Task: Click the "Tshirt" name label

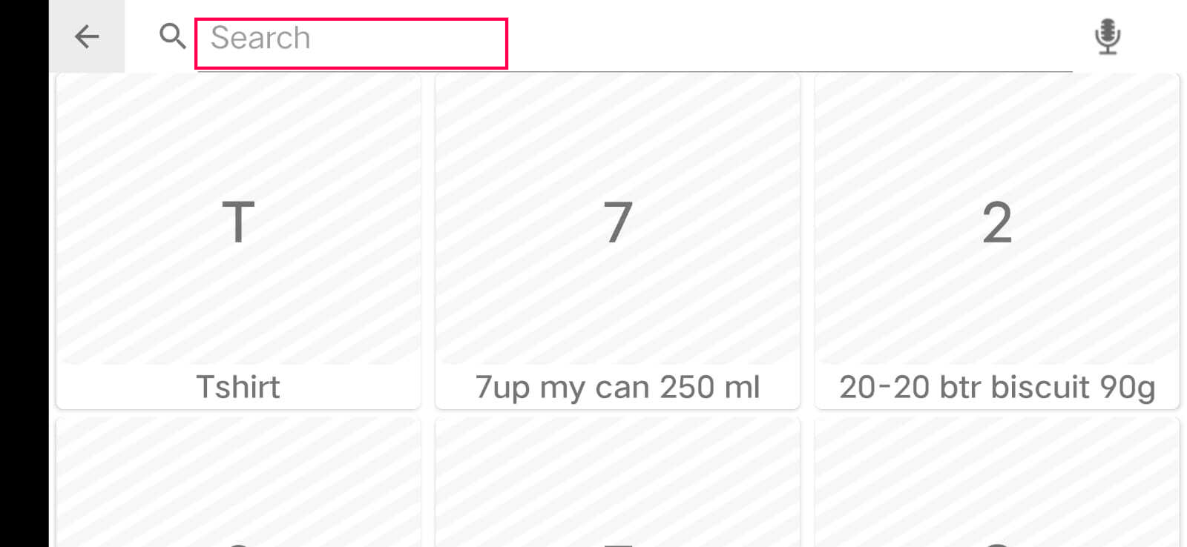Action: (x=238, y=387)
